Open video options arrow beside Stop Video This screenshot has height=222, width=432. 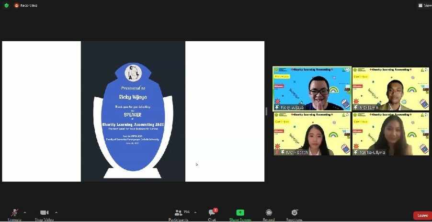[57, 212]
